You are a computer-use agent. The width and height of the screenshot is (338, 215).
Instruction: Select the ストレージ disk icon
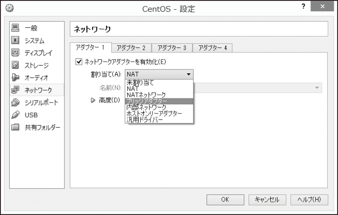tap(15, 65)
